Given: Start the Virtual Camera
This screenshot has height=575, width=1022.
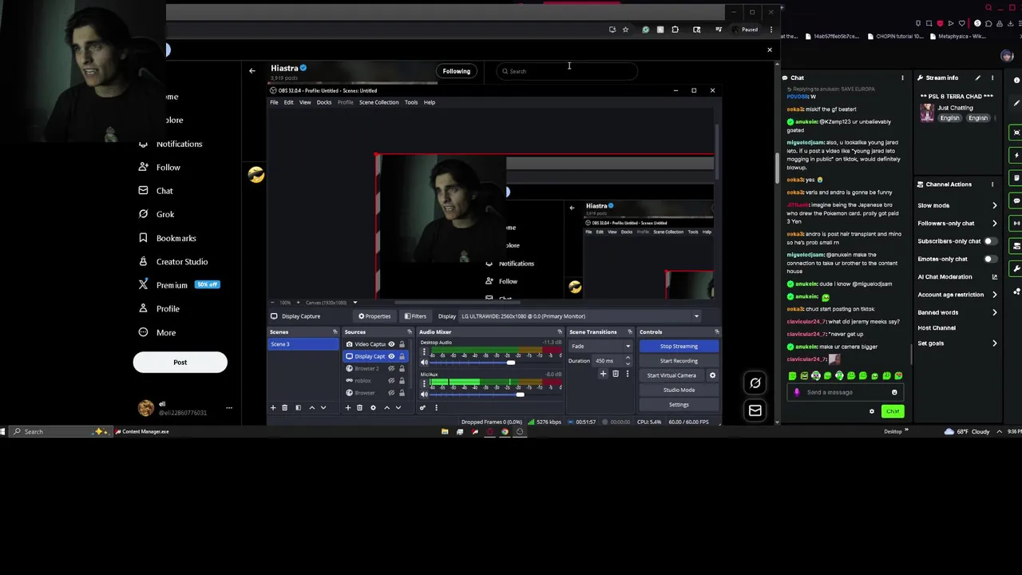Looking at the screenshot, I should click(x=671, y=375).
